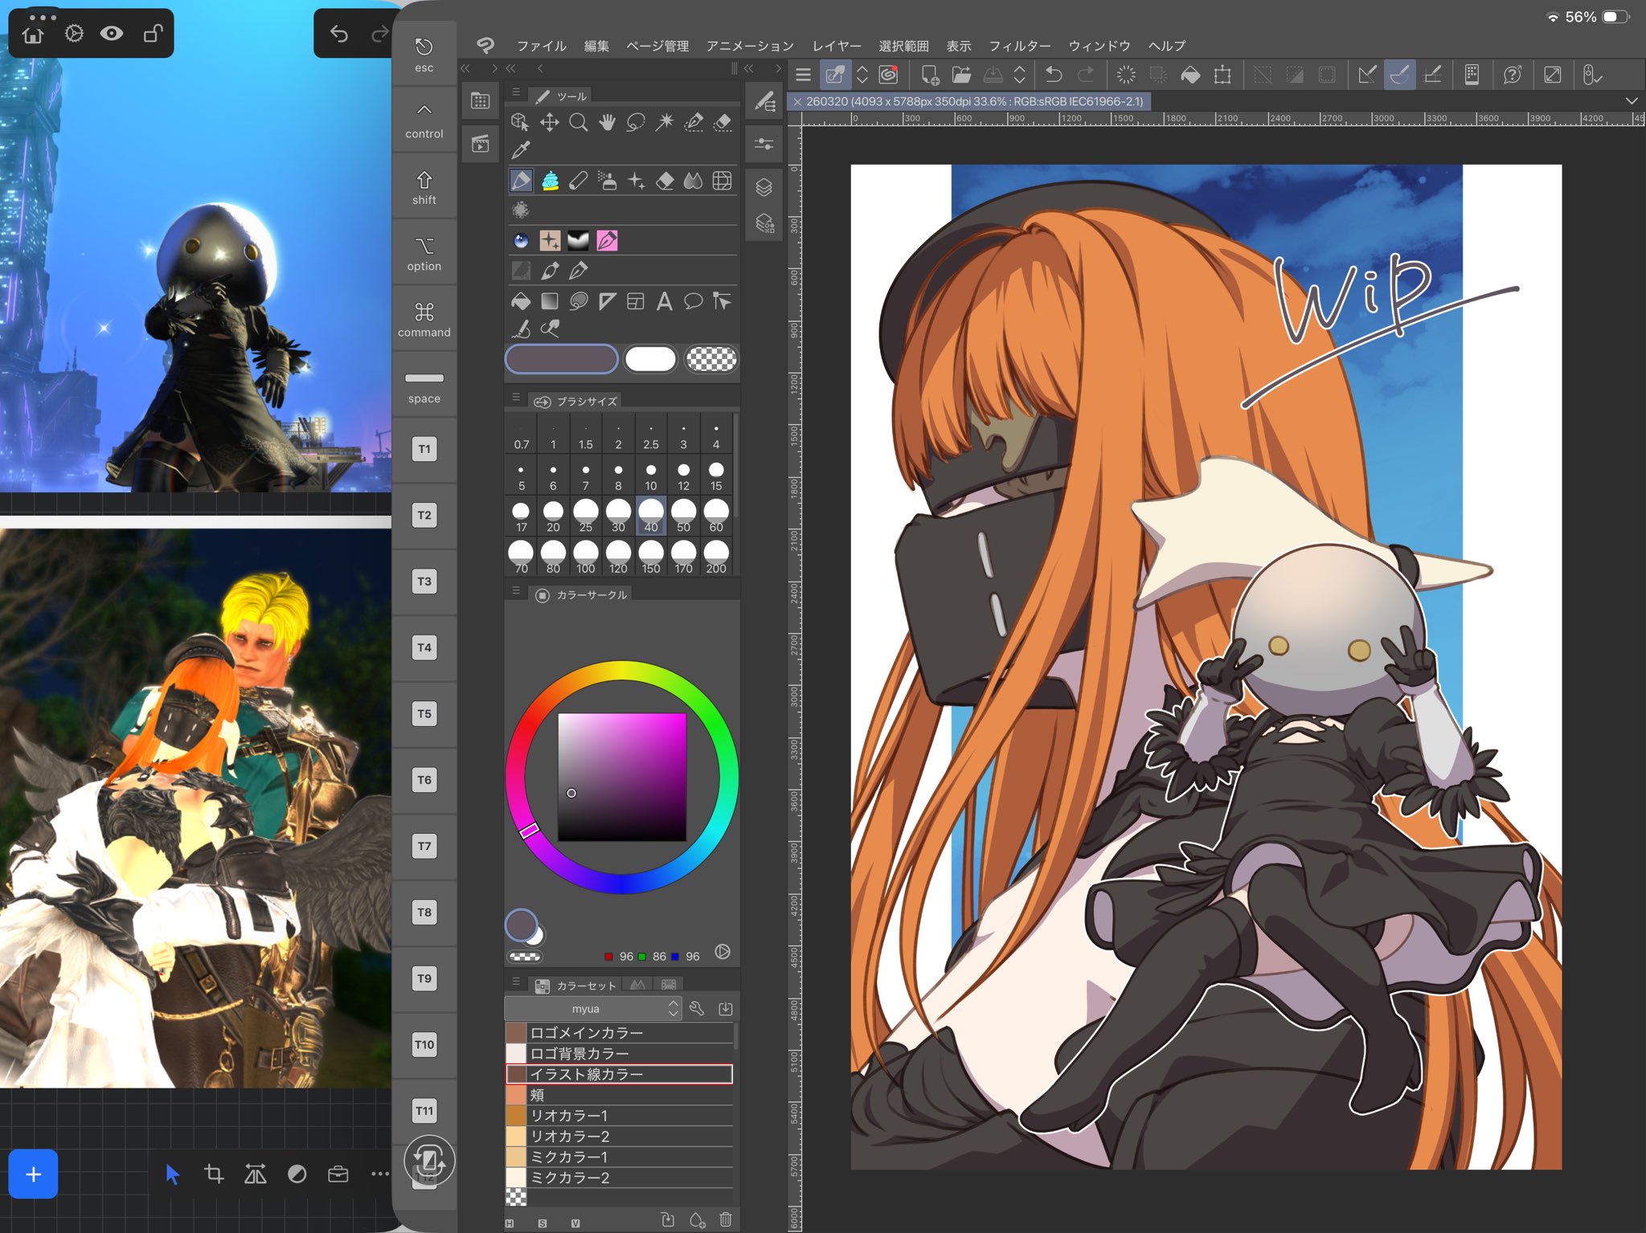Expand the canvas tab list chevron
The width and height of the screenshot is (1646, 1233).
tap(1631, 101)
